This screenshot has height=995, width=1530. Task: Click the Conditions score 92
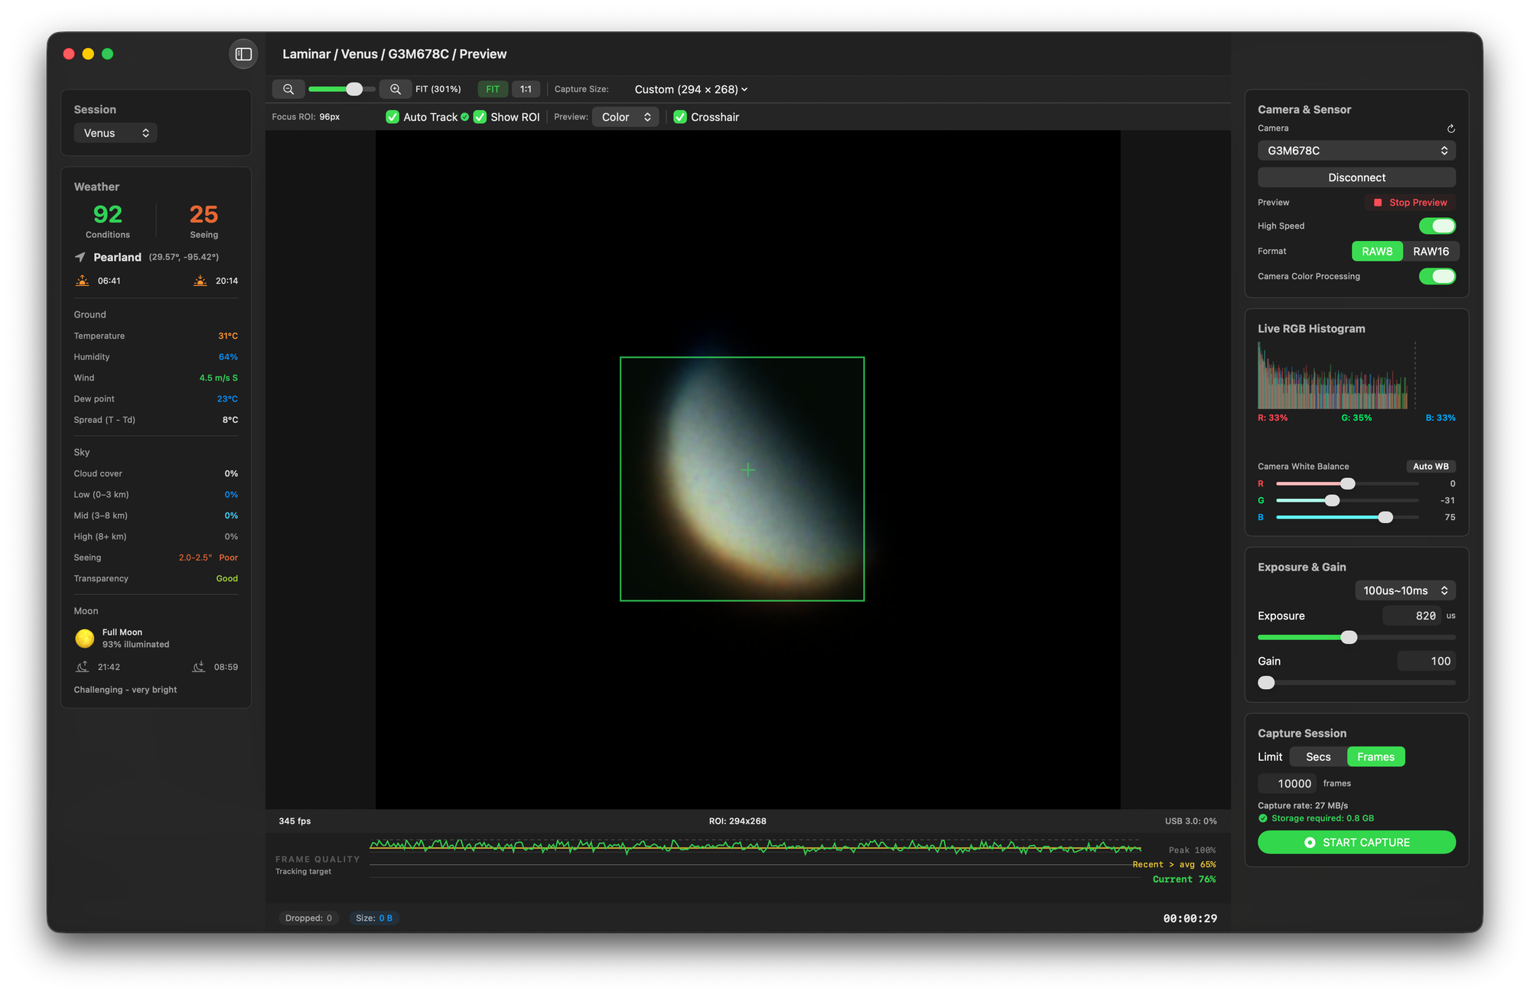click(x=108, y=215)
